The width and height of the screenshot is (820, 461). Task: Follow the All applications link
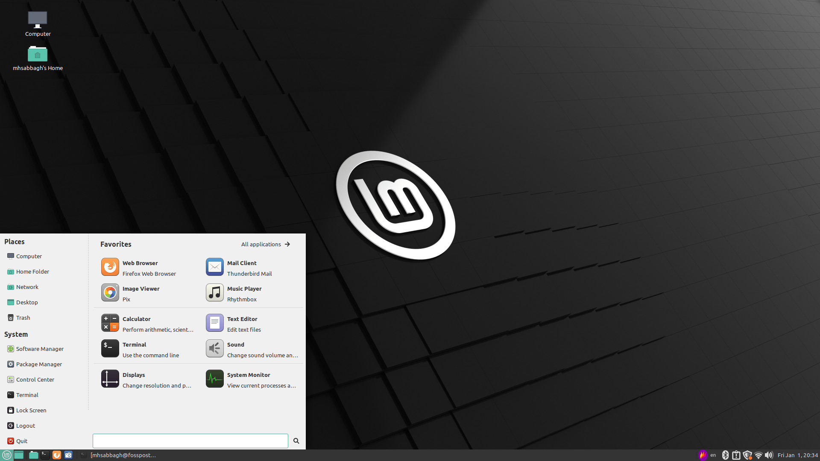point(261,244)
